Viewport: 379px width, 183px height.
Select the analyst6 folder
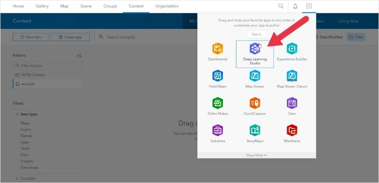[47, 84]
